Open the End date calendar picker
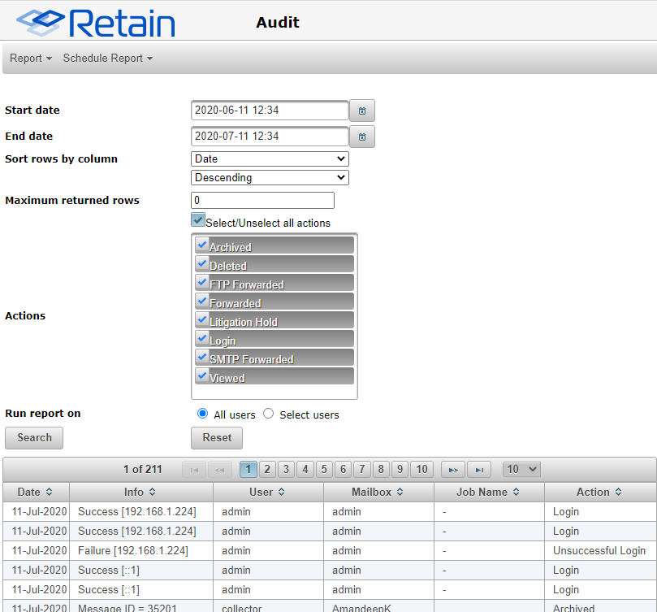The height and width of the screenshot is (612, 657). [362, 137]
